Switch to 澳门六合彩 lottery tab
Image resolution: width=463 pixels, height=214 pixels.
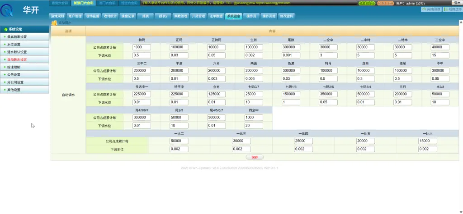click(108, 3)
